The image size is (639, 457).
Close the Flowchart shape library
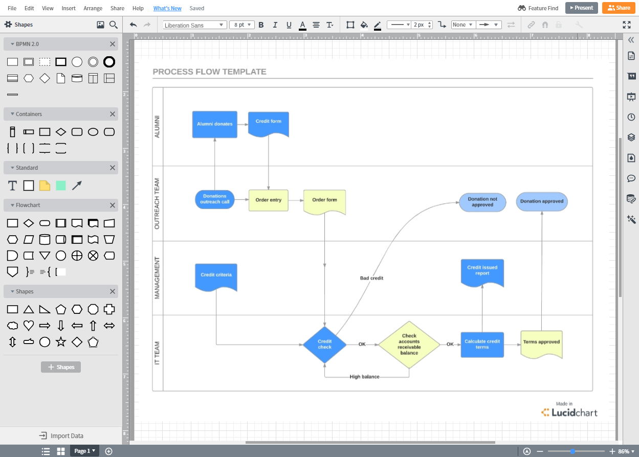pos(113,205)
